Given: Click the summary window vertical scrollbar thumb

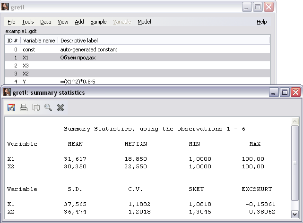Looking at the screenshot, I should point(294,163).
